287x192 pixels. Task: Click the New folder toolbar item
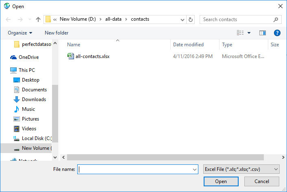pos(57,33)
